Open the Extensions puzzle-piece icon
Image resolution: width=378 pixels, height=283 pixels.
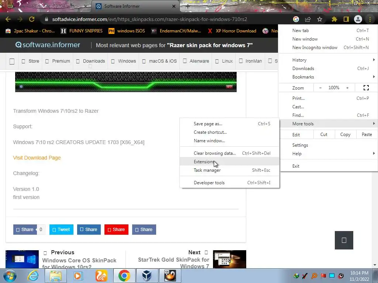point(334,19)
